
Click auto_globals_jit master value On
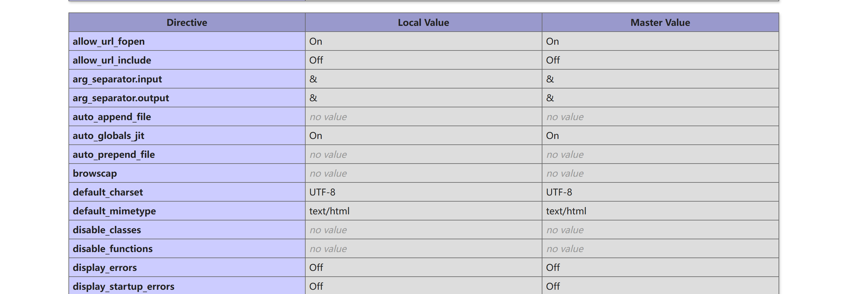[552, 136]
